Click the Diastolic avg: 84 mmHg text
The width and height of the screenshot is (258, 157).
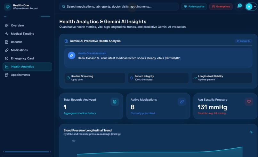212,113
